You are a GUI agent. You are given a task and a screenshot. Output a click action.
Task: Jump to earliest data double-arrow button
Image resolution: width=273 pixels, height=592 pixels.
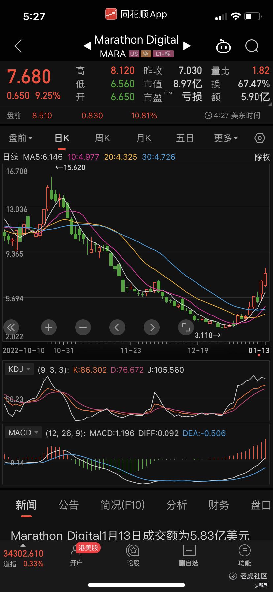(x=11, y=327)
